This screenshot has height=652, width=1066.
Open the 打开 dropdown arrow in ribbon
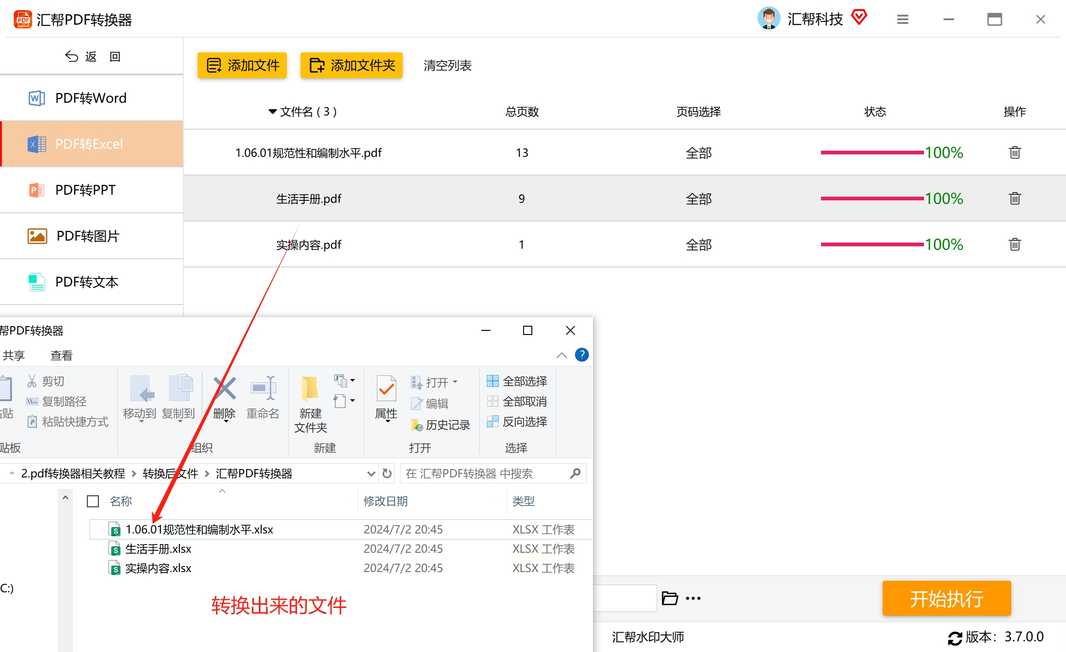(455, 382)
